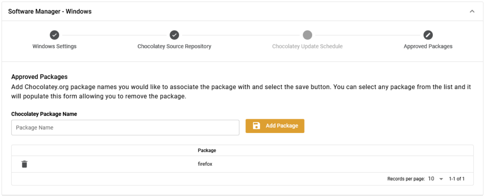Screen dimensions: 485x196
Task: Collapse the Software Manager - Windows panel
Action: (472, 11)
